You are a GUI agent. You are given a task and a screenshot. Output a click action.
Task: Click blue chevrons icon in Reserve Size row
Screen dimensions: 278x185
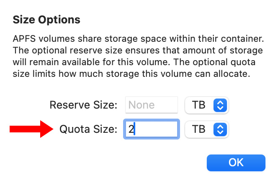pyautogui.click(x=220, y=105)
